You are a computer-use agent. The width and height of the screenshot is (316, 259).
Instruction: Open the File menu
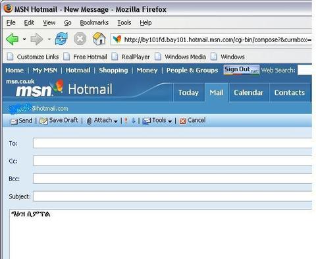pyautogui.click(x=11, y=22)
